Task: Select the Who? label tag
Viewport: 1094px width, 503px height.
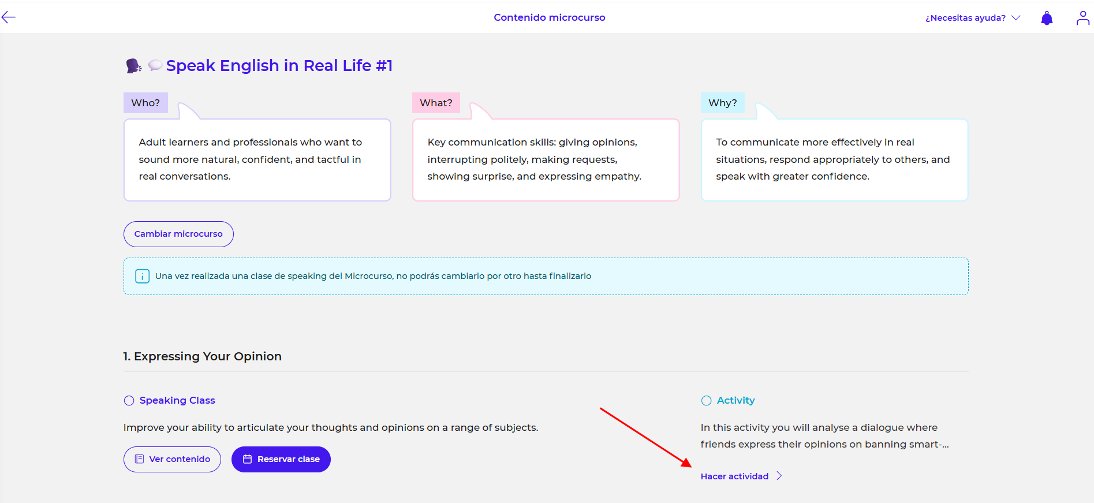Action: (x=145, y=103)
